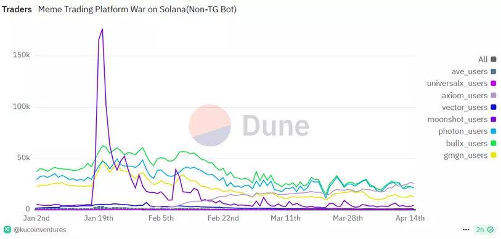Click the moonshot spike peak near Jan 19th
Screen dimensions: 501x239
tap(102, 29)
